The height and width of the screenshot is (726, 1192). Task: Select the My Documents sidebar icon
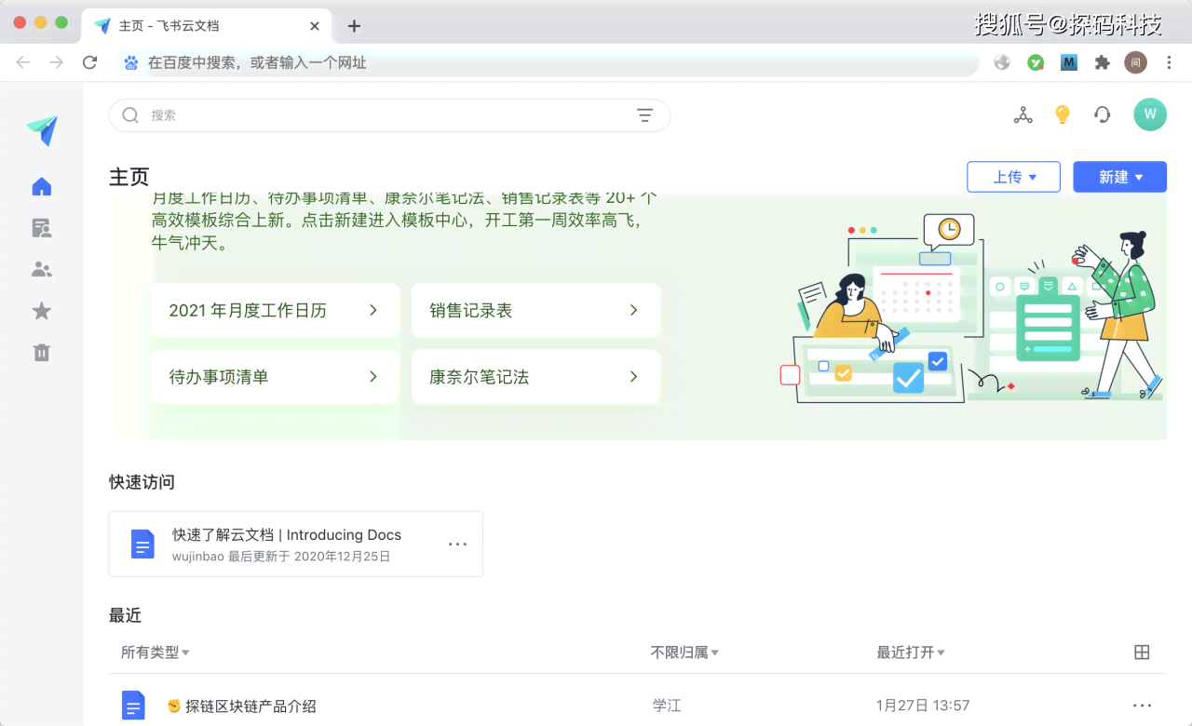[41, 227]
